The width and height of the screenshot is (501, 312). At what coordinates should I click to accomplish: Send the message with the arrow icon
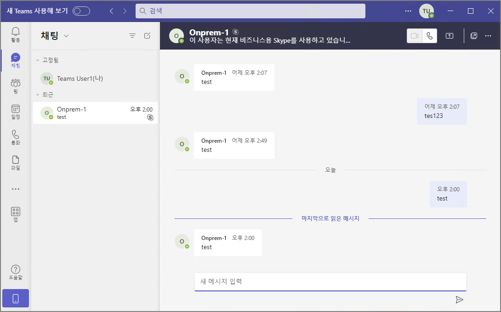[x=459, y=300]
